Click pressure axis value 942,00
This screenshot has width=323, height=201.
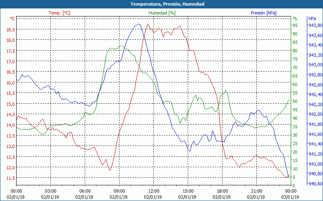point(315,115)
